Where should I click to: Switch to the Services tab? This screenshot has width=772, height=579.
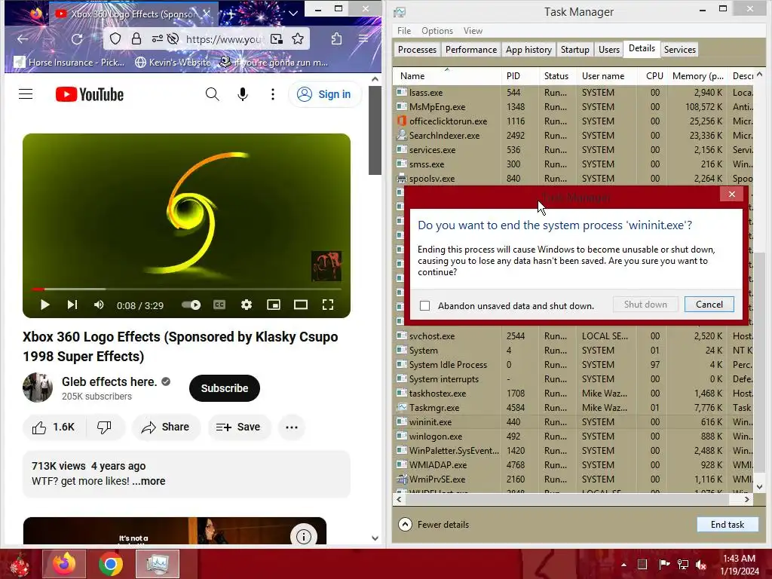point(679,49)
